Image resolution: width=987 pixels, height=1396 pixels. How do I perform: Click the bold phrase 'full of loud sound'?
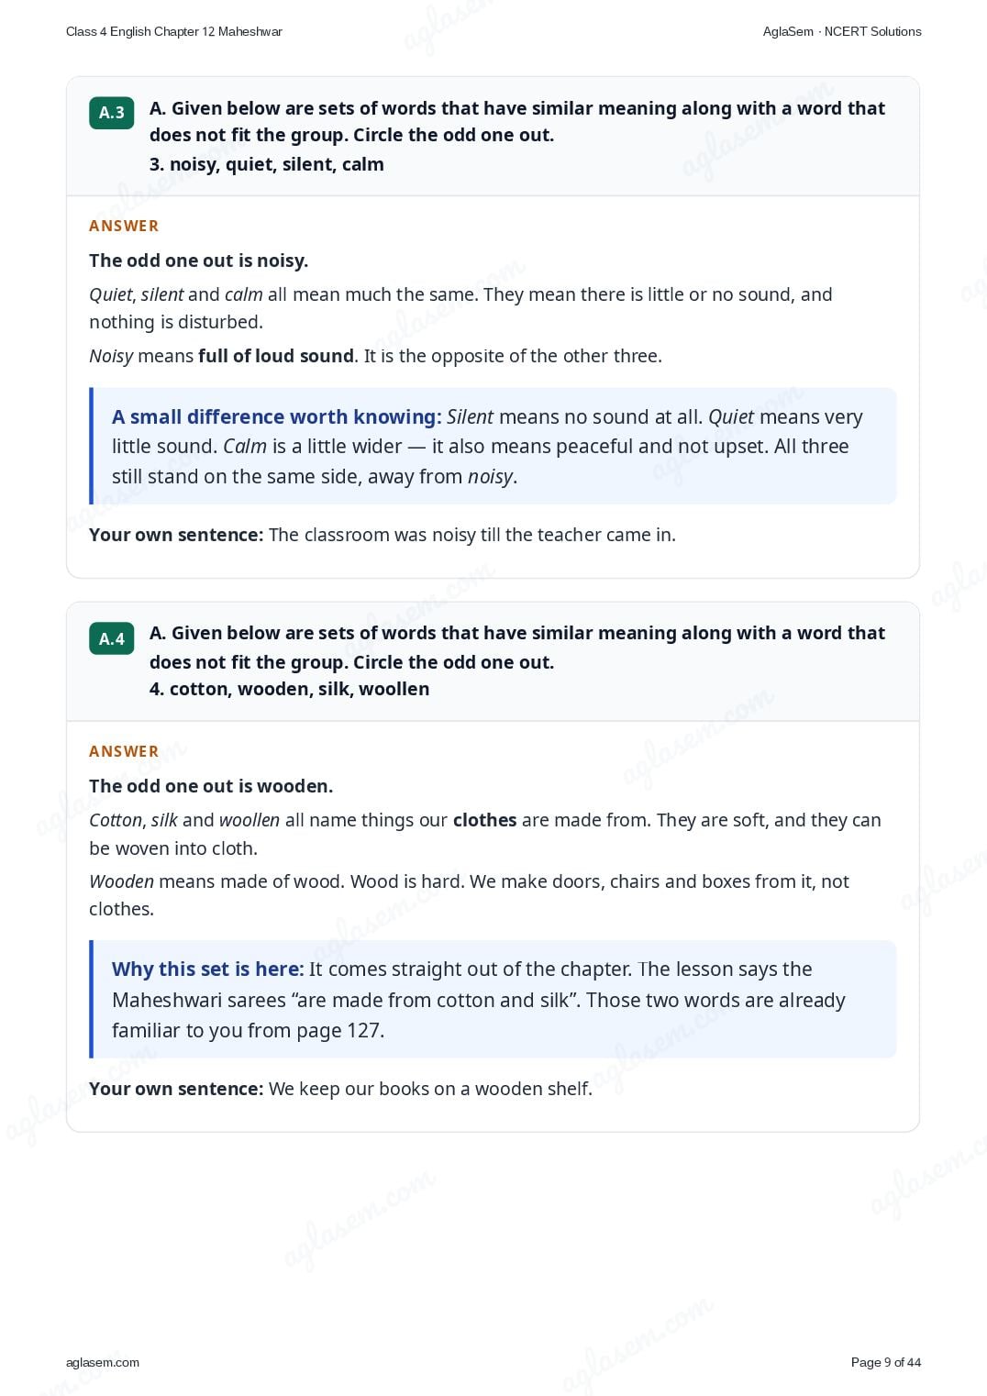[x=276, y=356]
